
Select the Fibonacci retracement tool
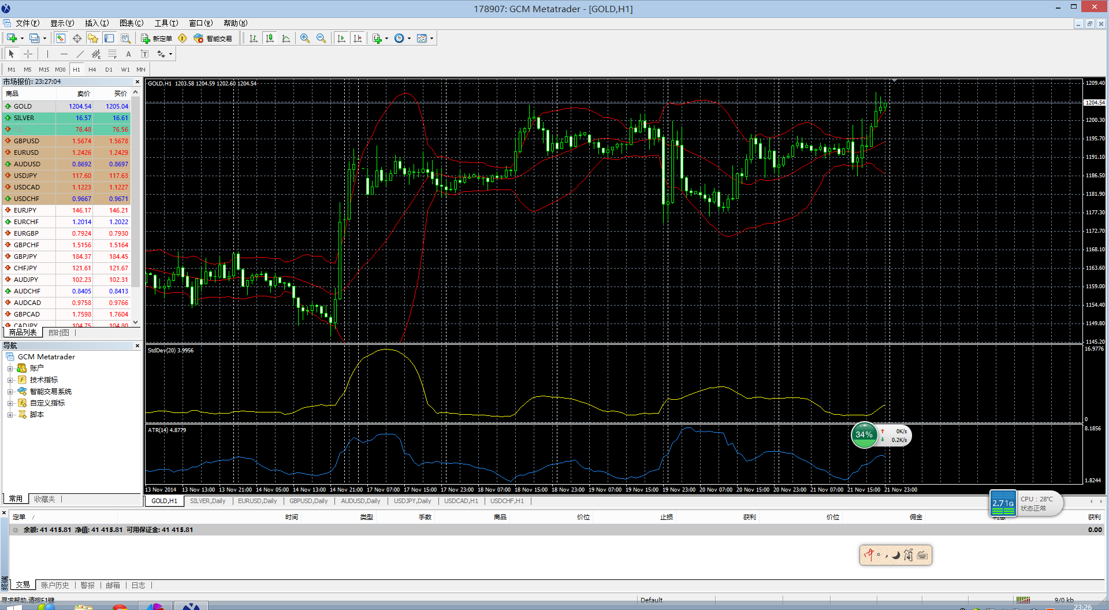click(x=112, y=54)
